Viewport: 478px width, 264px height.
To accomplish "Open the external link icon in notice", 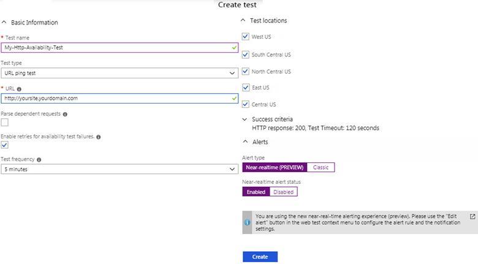I will (x=472, y=217).
